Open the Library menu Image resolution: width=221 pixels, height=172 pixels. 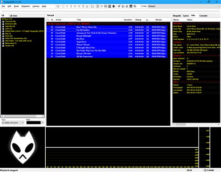pos(36,7)
